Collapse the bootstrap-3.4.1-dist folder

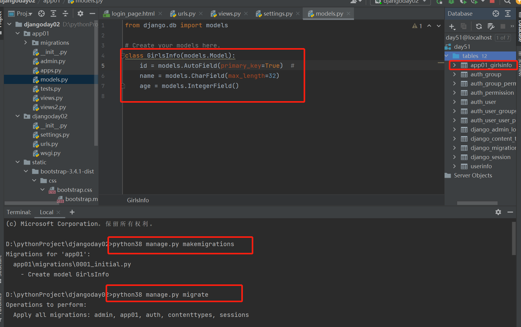click(26, 171)
